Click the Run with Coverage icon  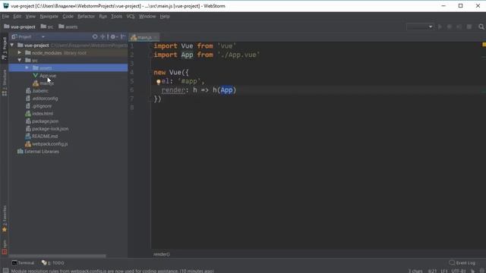[459, 27]
